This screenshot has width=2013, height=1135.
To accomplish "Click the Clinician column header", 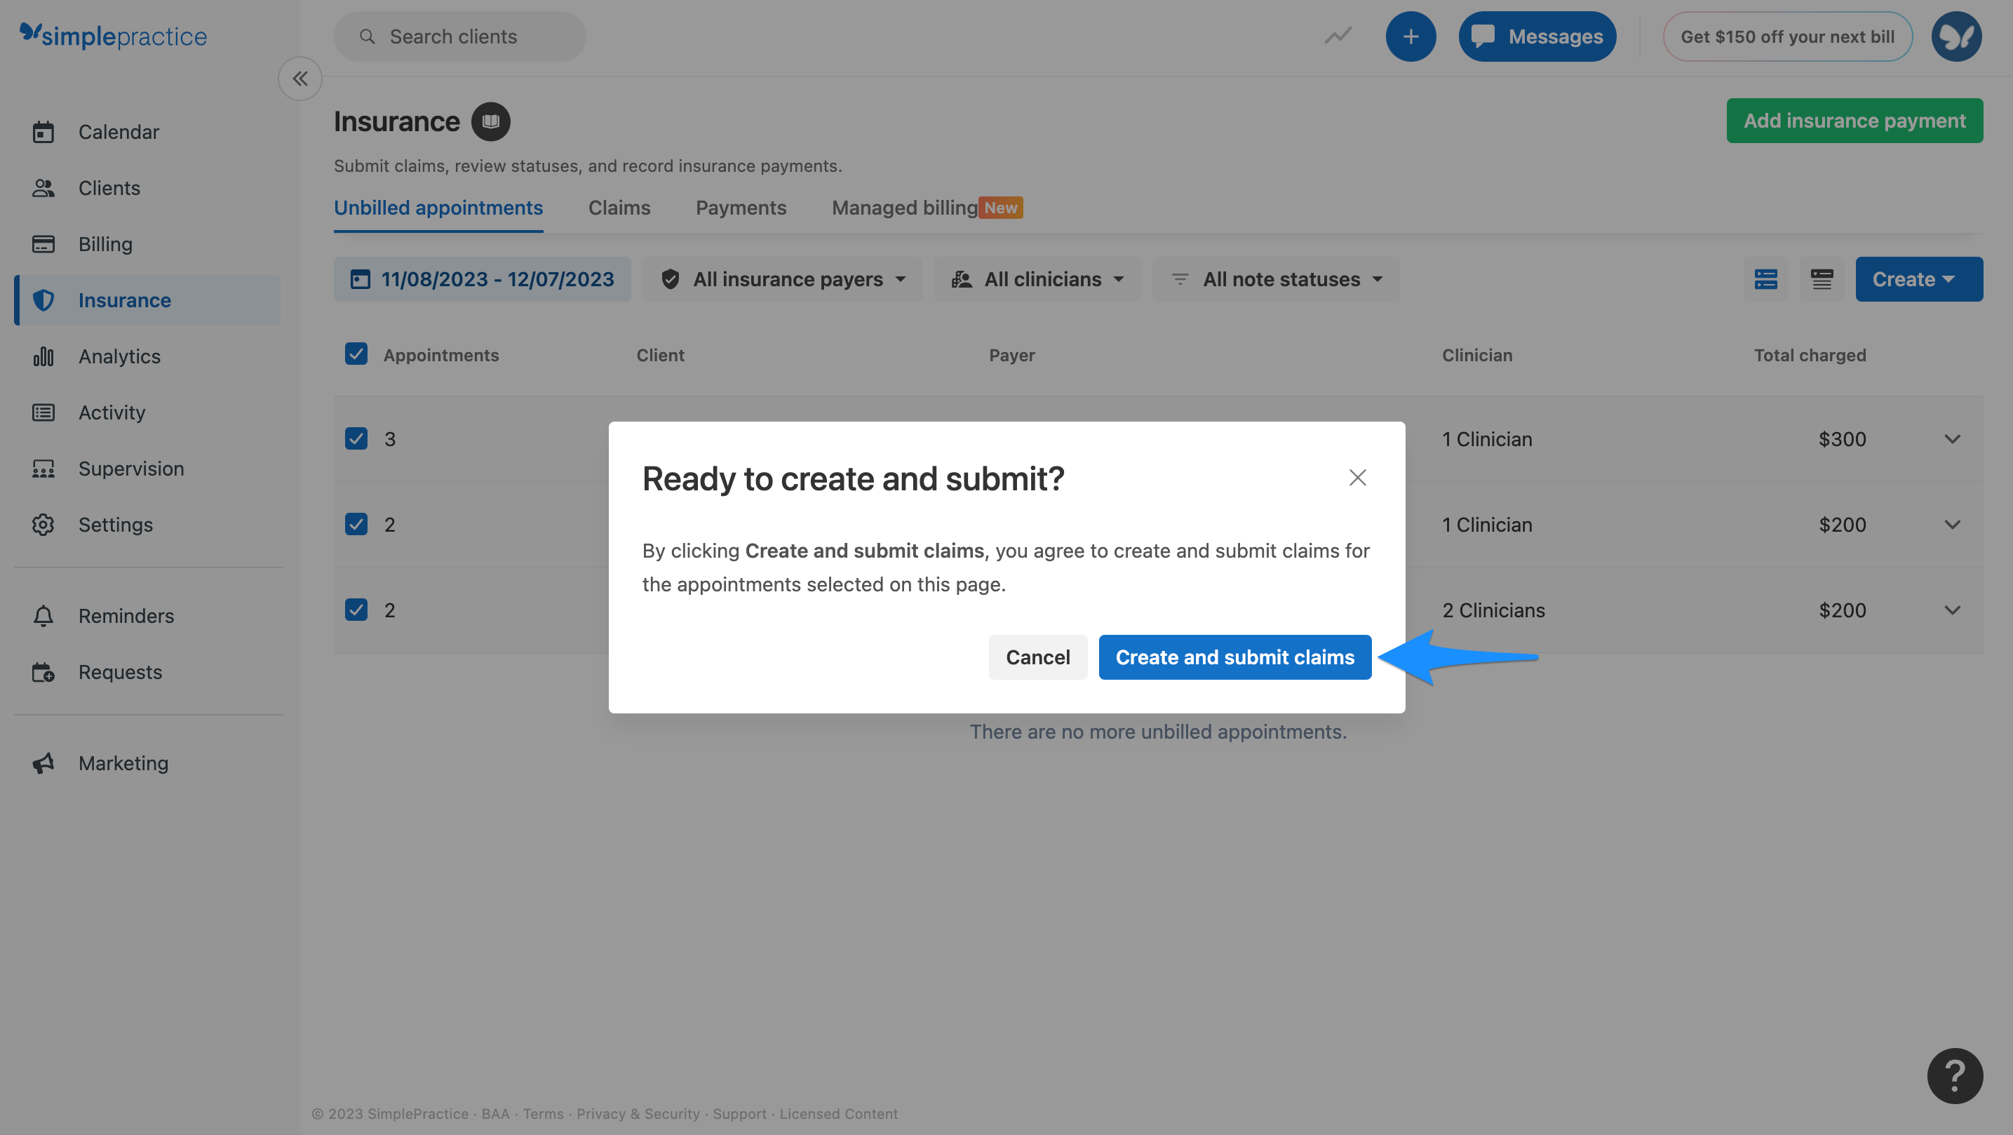I will (1477, 355).
